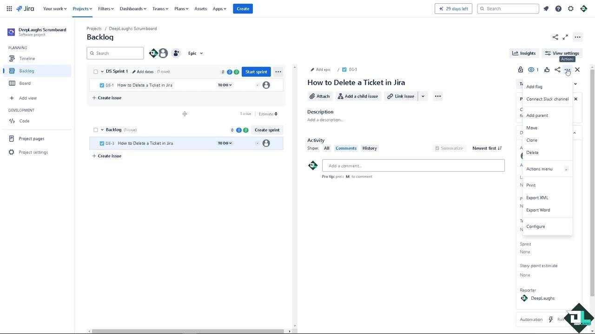Screen dimensions: 595x334
Task: Click the issue lock restriction icon
Action: (521, 70)
